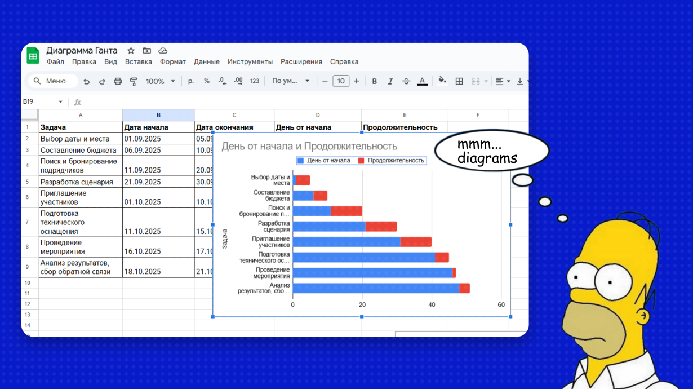Open the cloud save status icon
The width and height of the screenshot is (693, 389).
(163, 51)
